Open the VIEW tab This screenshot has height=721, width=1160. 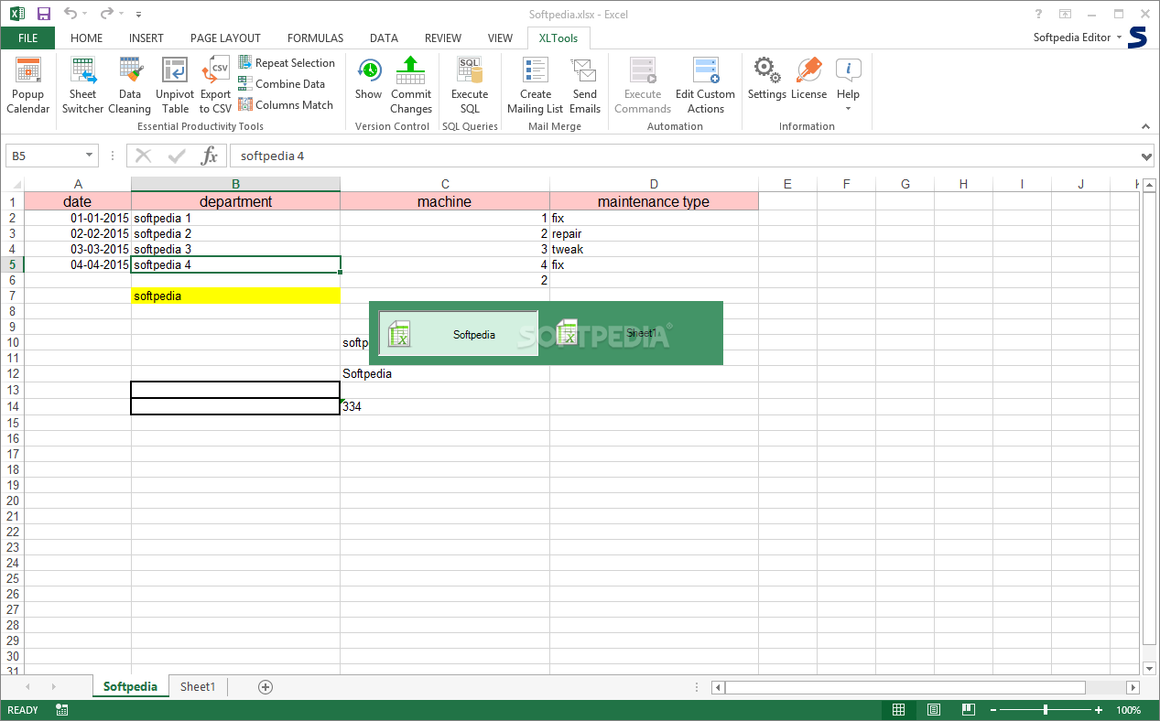coord(500,38)
